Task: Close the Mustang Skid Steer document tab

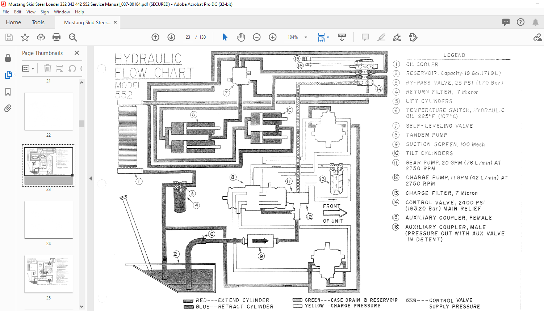Action: (116, 22)
